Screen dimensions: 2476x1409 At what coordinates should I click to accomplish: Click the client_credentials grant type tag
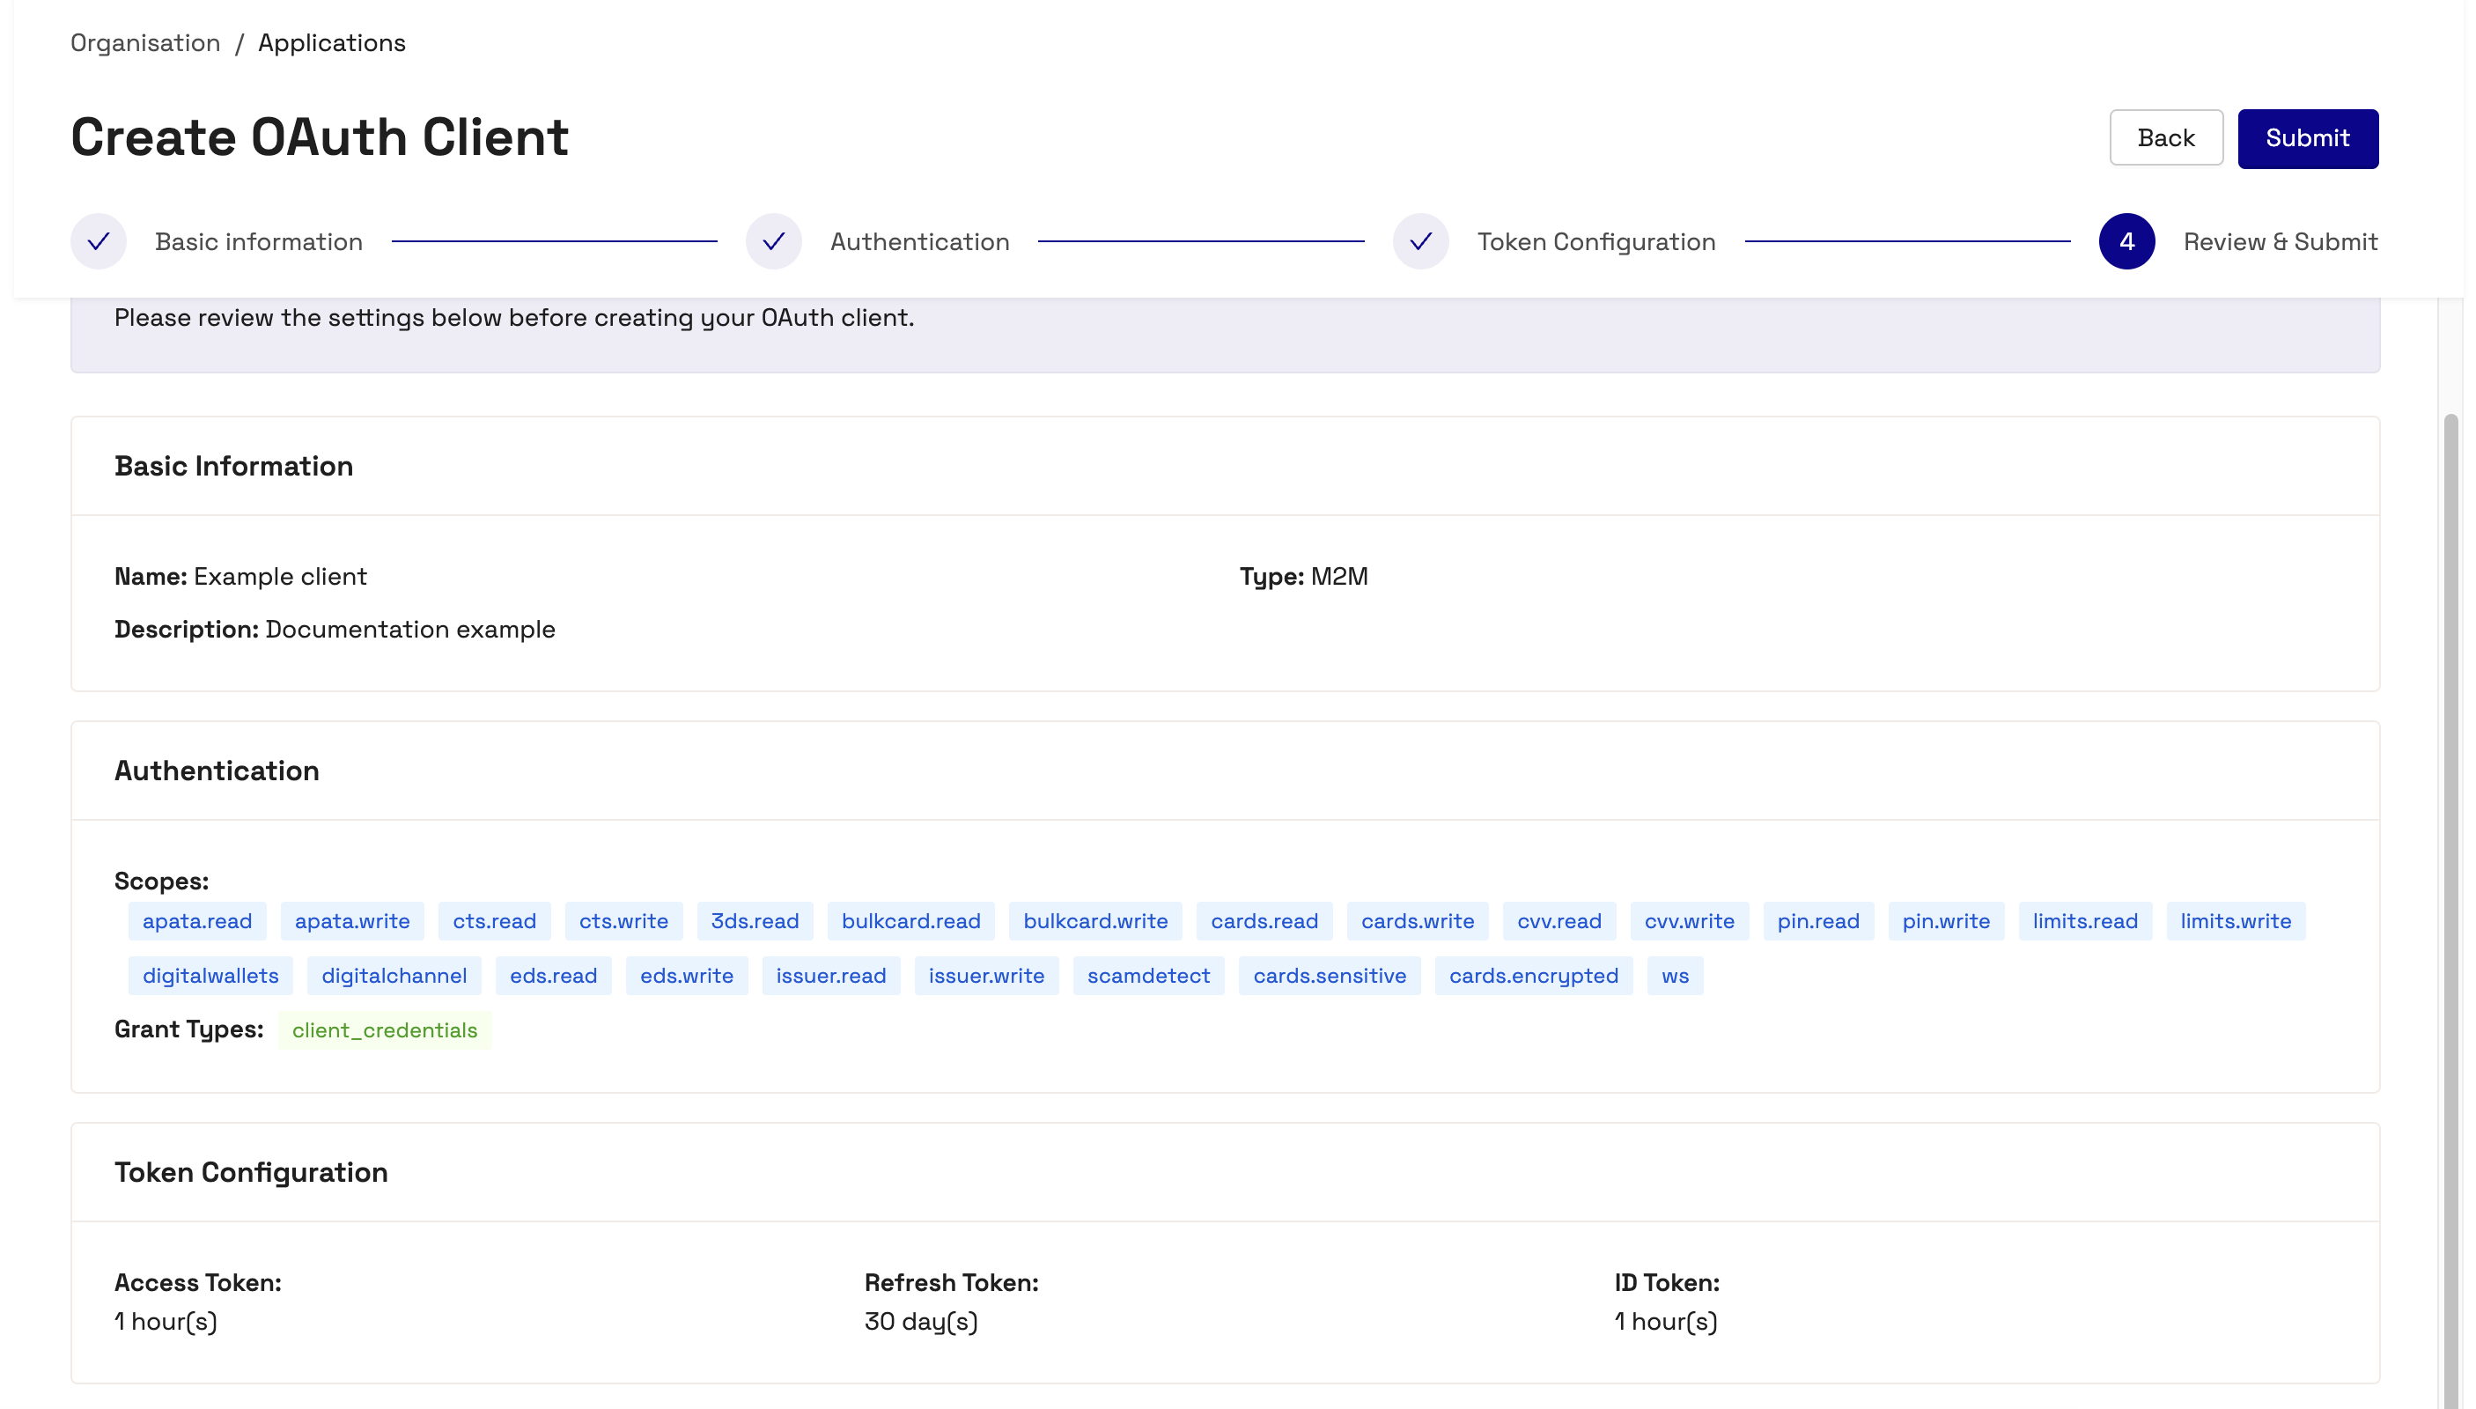[x=384, y=1029]
